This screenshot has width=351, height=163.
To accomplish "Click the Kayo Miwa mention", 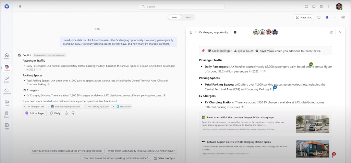I will 264,51.
